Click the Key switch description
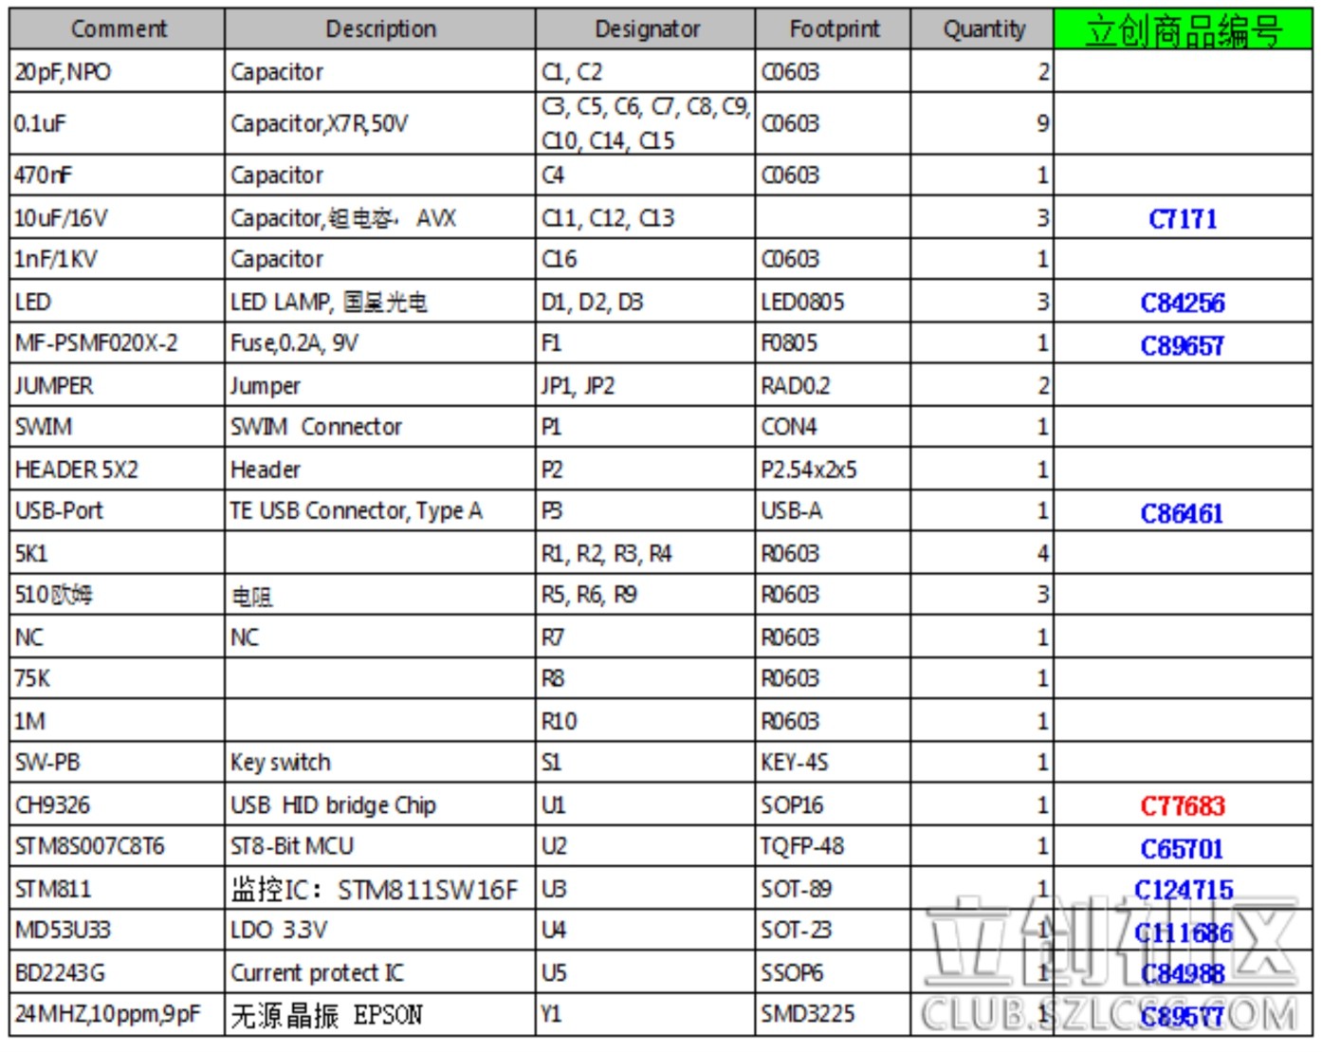The width and height of the screenshot is (1322, 1052). click(x=281, y=763)
